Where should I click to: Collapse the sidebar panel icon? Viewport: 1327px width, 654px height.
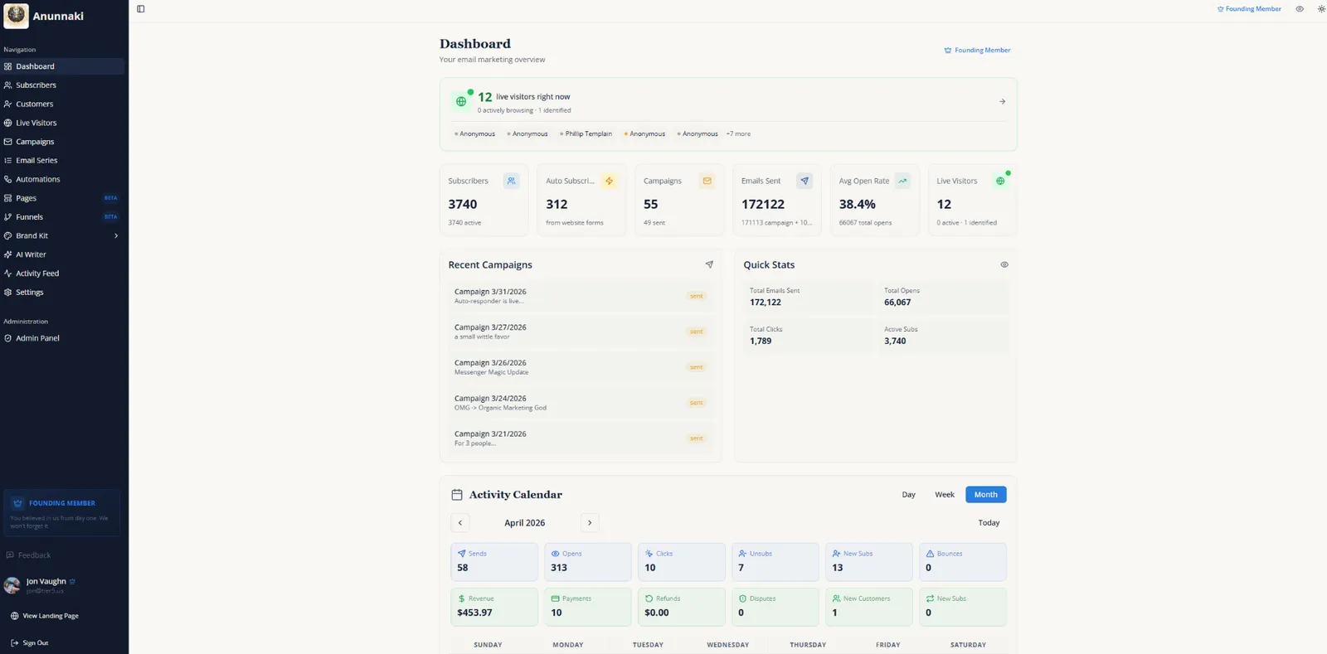(x=141, y=9)
